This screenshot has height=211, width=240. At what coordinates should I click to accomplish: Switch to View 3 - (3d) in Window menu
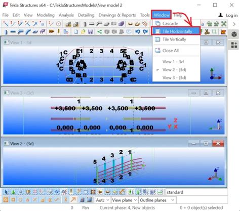(176, 77)
